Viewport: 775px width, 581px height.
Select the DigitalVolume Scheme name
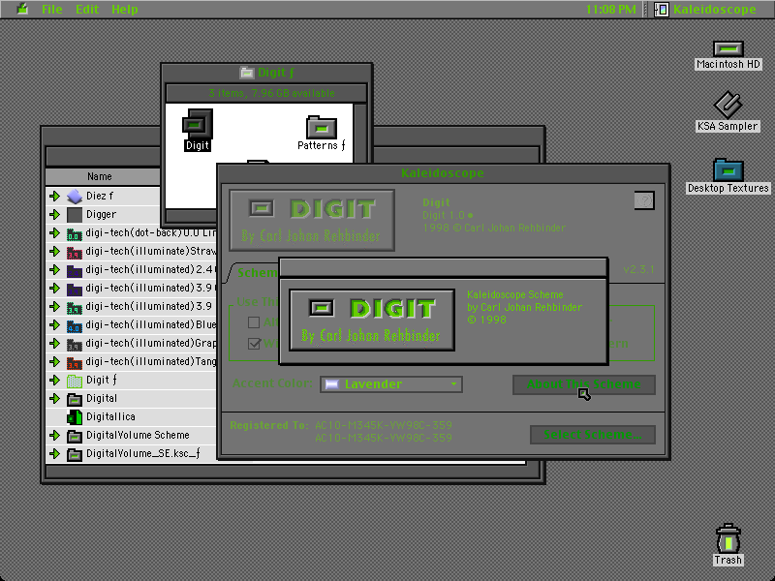click(x=138, y=435)
